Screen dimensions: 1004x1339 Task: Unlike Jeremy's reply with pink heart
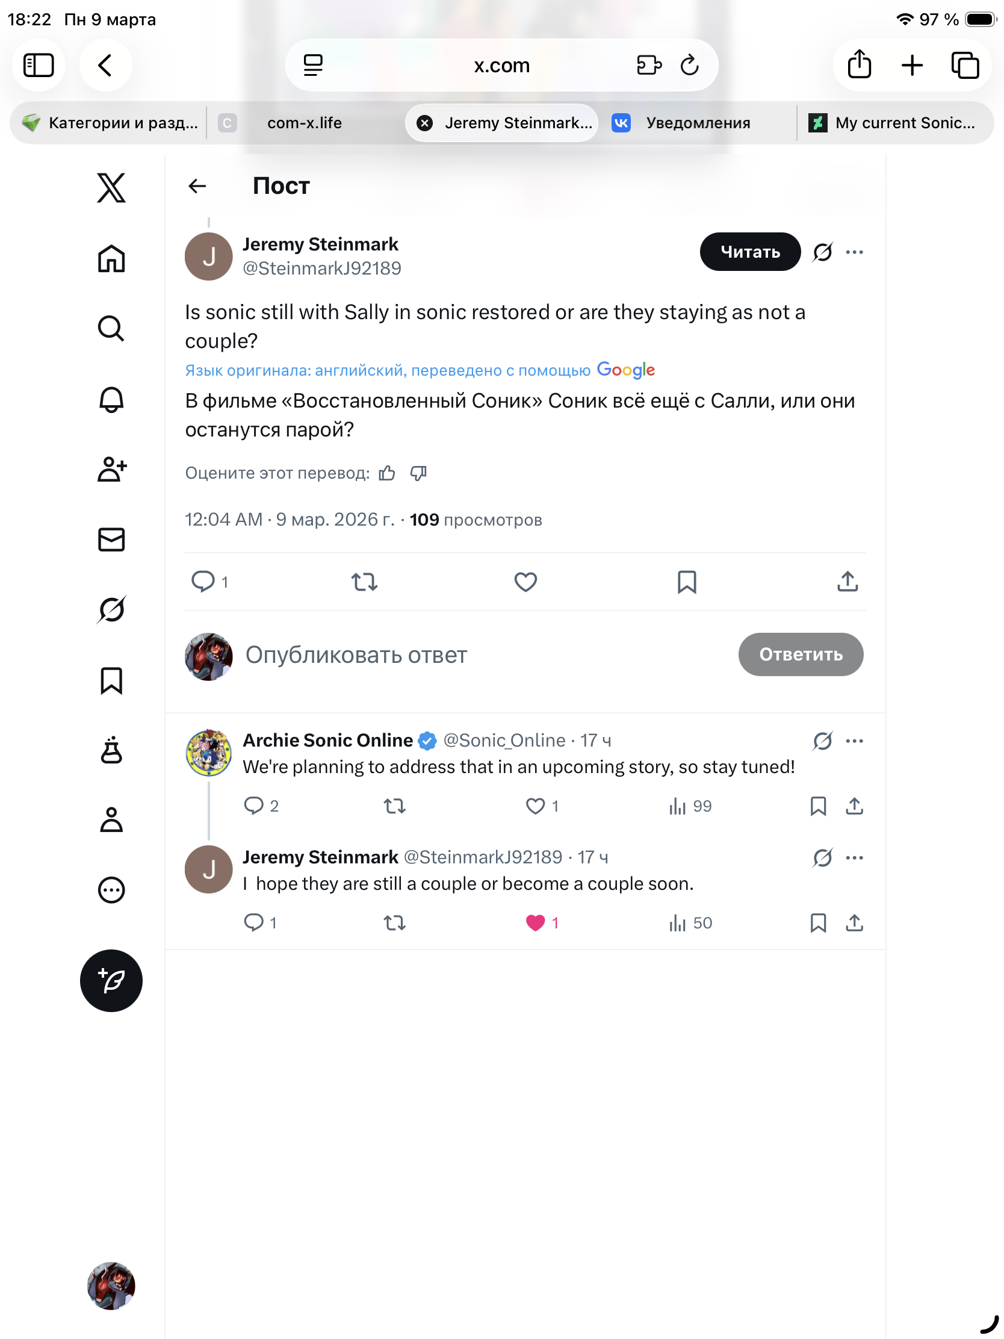(536, 922)
